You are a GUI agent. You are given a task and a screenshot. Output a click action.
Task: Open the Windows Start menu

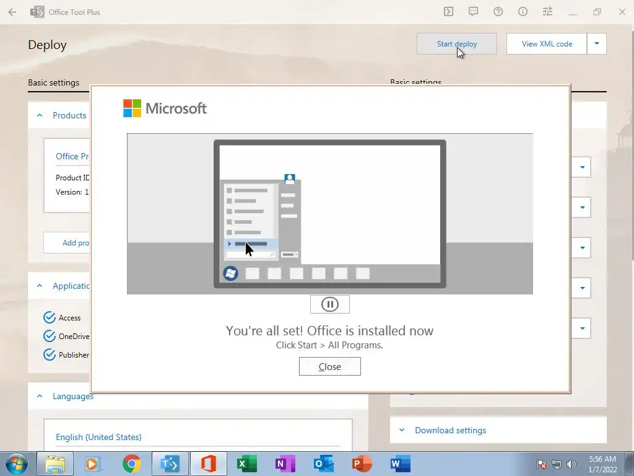point(17,464)
